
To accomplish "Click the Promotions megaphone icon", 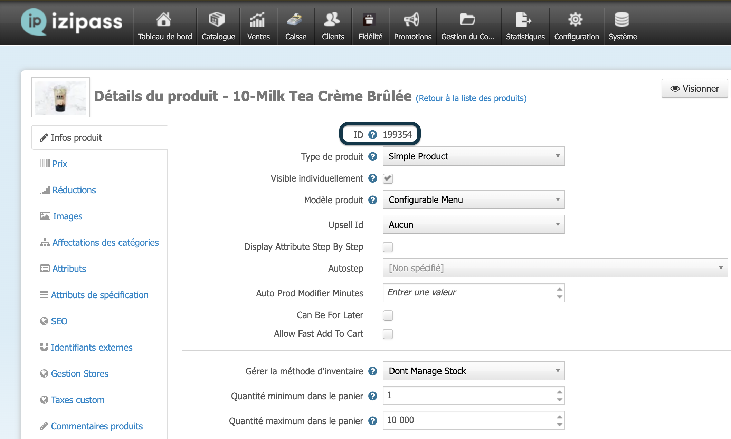I will point(412,20).
